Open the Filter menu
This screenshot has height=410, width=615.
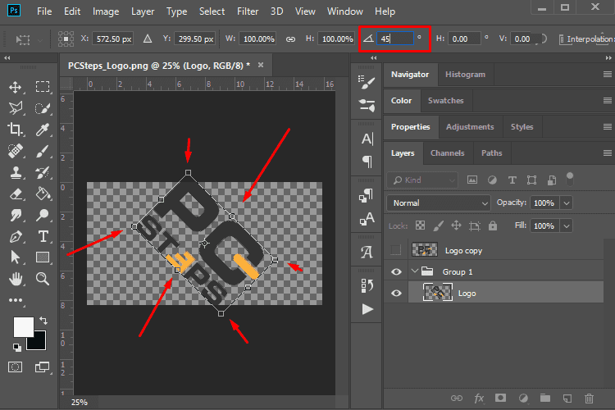pos(248,11)
